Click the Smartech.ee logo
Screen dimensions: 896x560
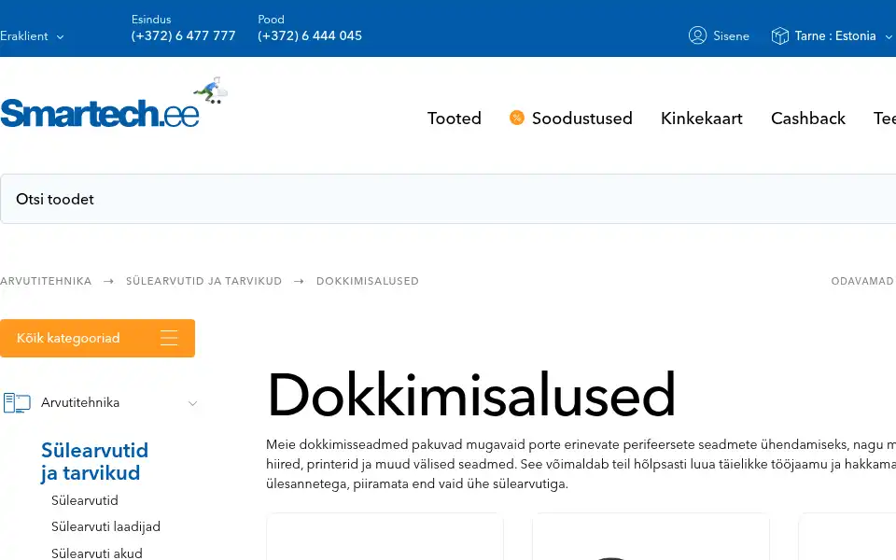[113, 104]
